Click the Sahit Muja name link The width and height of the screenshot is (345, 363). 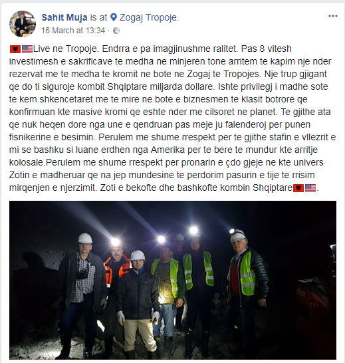point(64,17)
